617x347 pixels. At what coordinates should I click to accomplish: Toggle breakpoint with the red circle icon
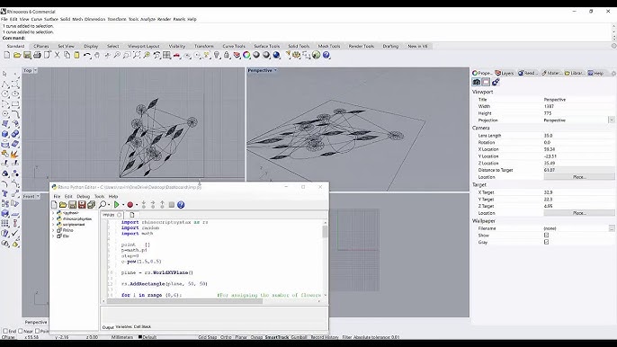[130, 205]
